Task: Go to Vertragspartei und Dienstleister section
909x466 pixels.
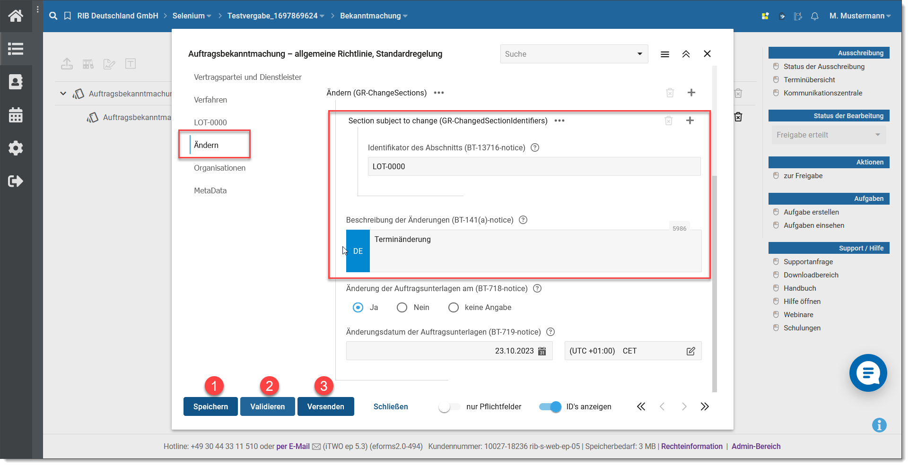Action: [x=247, y=77]
